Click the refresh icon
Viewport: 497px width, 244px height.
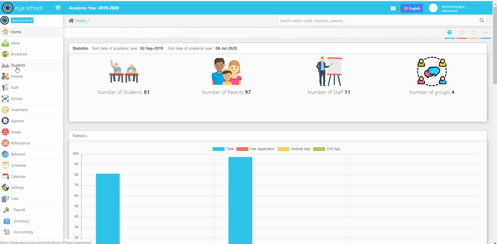474,33
